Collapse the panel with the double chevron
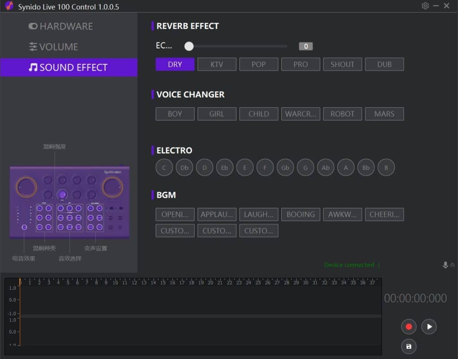The width and height of the screenshot is (458, 359). pyautogui.click(x=452, y=265)
